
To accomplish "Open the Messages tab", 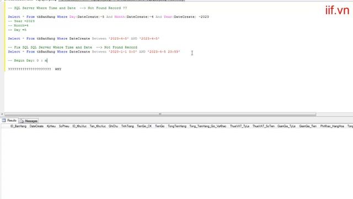I will click(29, 121).
